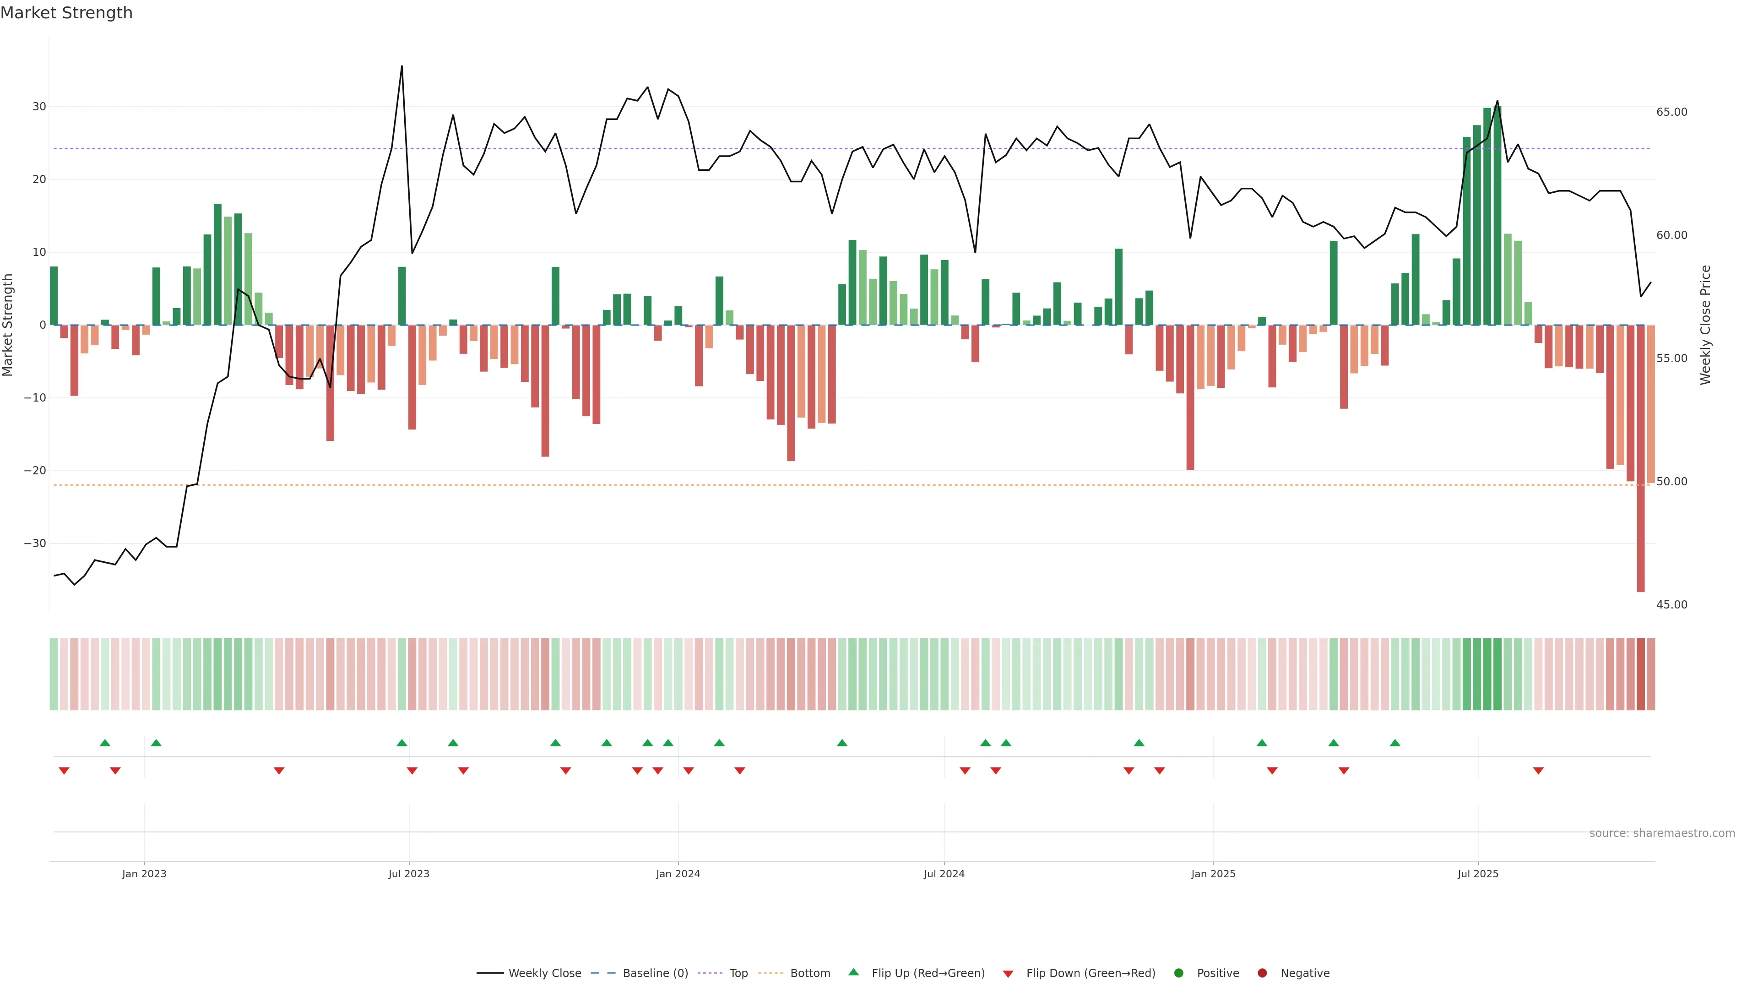The height and width of the screenshot is (989, 1758).
Task: Click the darkest red heatmap strip cell
Action: pyautogui.click(x=1641, y=674)
